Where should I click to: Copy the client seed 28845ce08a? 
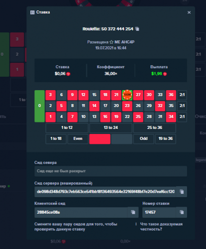133,212
